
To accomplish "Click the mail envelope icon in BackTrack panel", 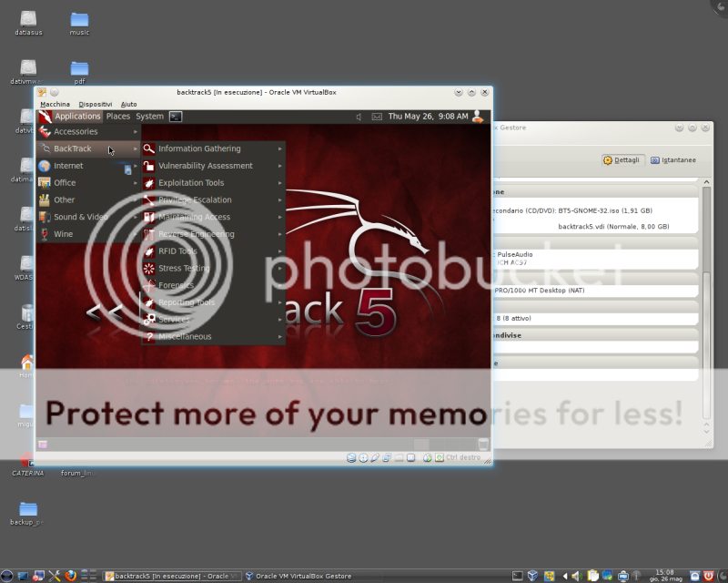I will (377, 117).
